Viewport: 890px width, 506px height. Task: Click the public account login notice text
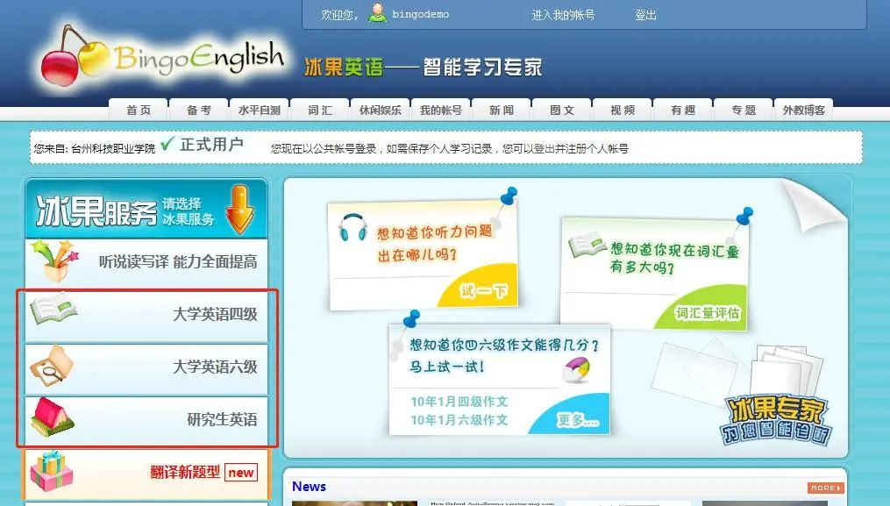point(450,149)
